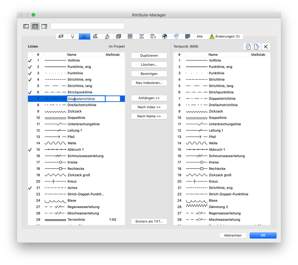Screen dimensions: 298x265
Task: Clear the temporary list with X
Action: coord(266,47)
